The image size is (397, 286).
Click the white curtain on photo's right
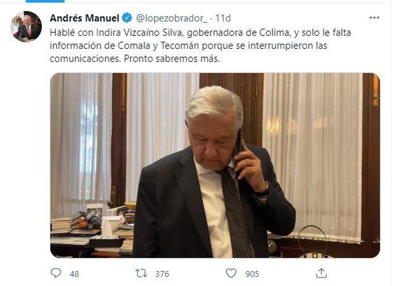[313, 157]
